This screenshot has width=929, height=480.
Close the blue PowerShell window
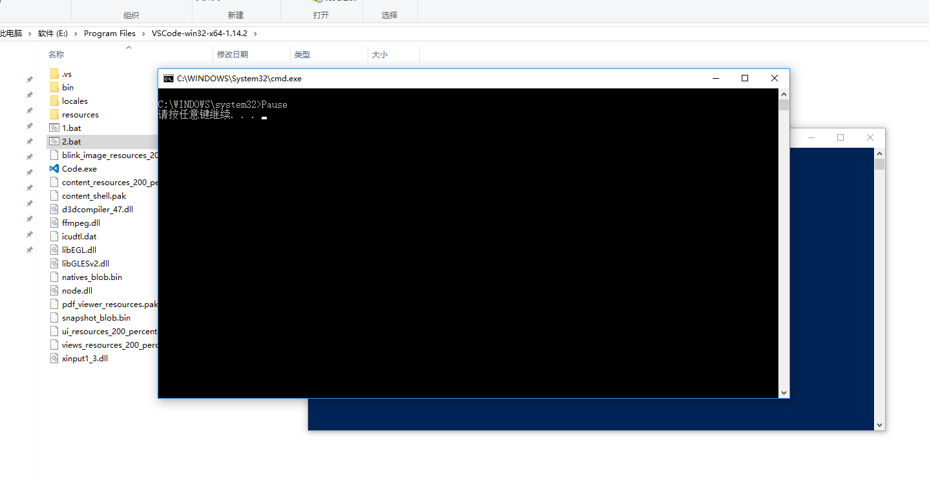pos(870,137)
